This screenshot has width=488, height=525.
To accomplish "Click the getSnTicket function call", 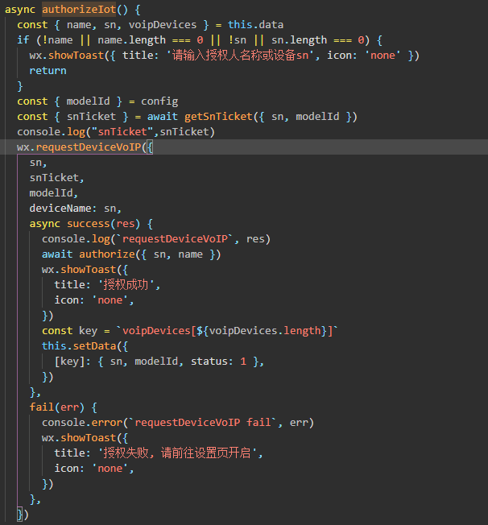I will [x=218, y=117].
